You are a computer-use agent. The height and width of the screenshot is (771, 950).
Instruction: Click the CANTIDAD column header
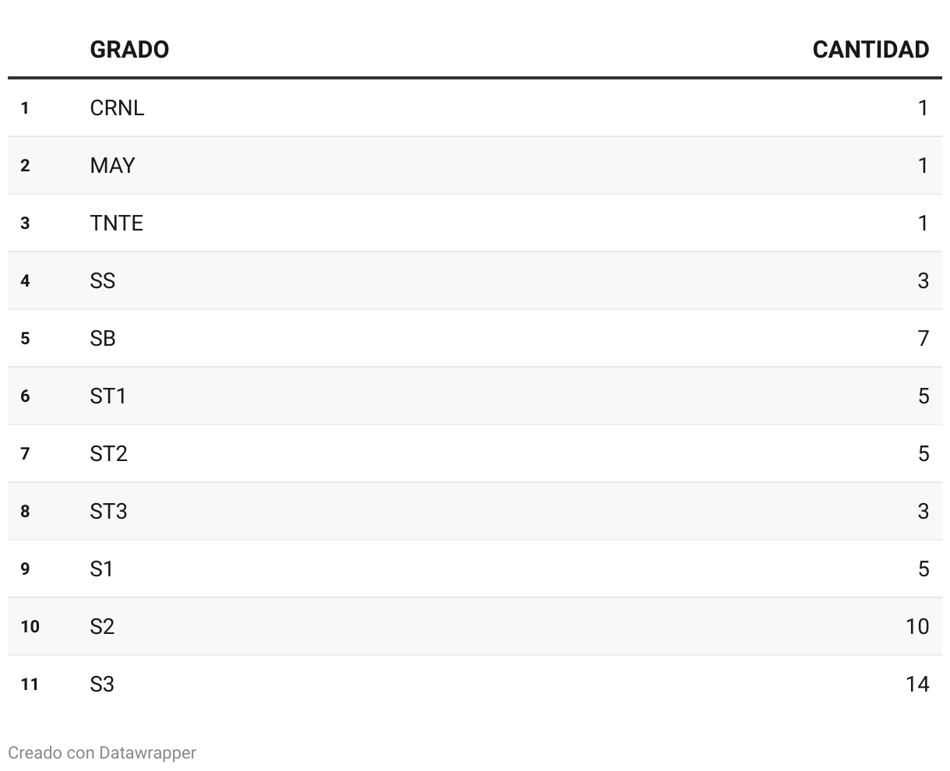pos(871,50)
